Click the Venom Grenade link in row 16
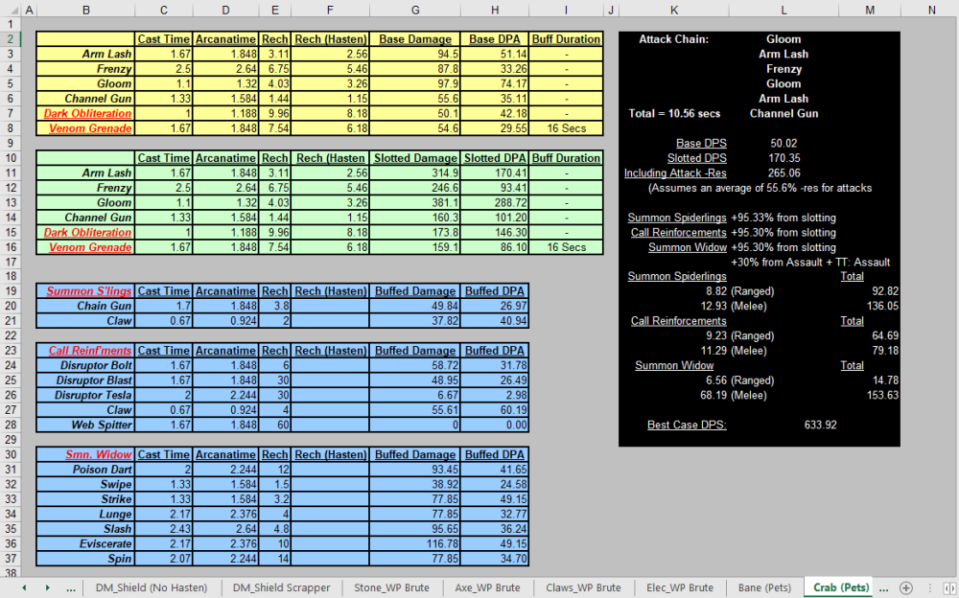 90,247
